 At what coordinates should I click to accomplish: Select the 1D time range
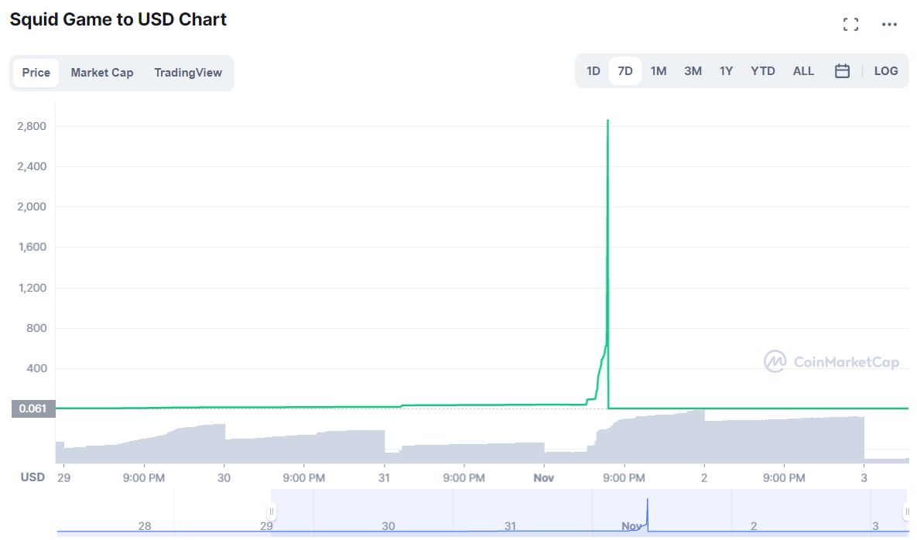tap(593, 71)
